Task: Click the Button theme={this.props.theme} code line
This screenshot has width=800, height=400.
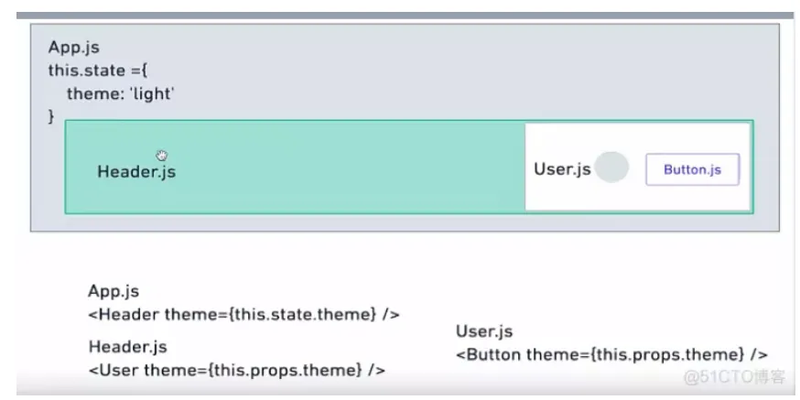Action: [x=611, y=354]
